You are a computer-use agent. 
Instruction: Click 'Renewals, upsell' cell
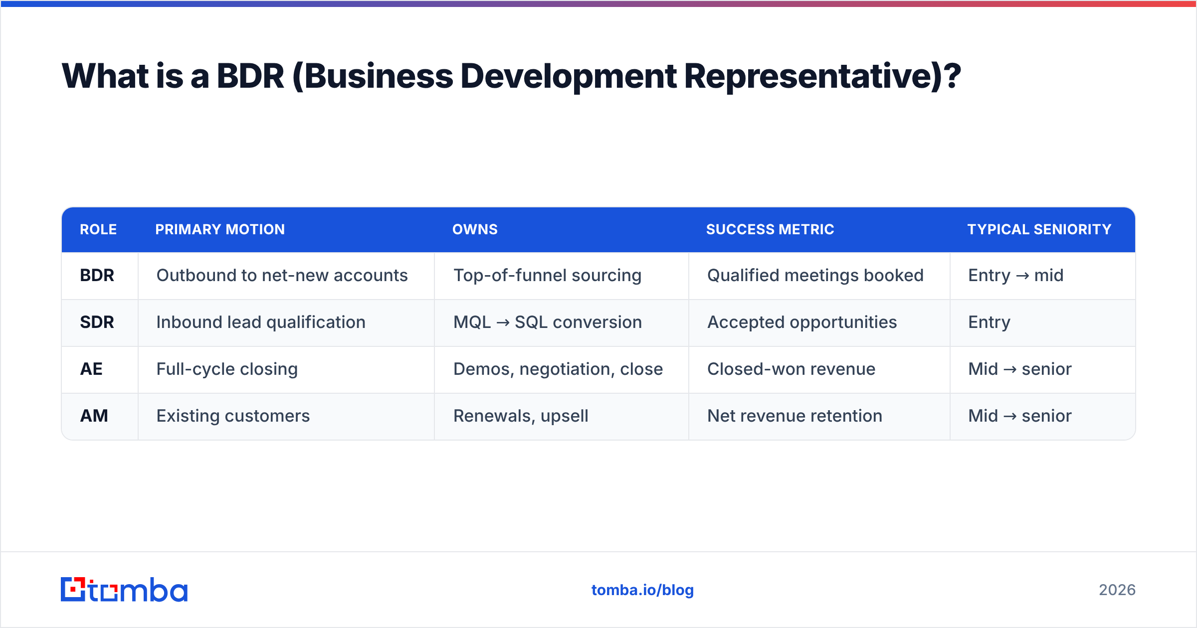point(562,416)
